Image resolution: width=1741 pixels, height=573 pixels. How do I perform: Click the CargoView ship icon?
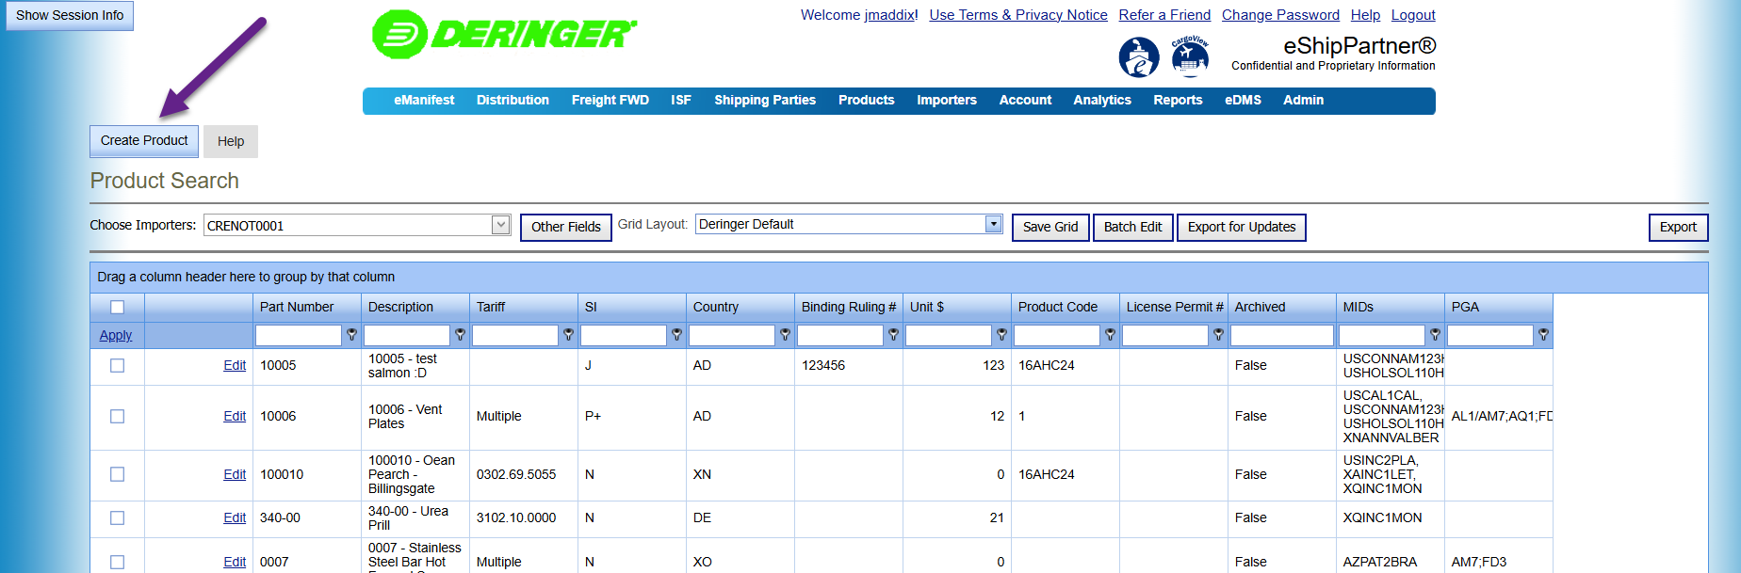pos(1190,57)
